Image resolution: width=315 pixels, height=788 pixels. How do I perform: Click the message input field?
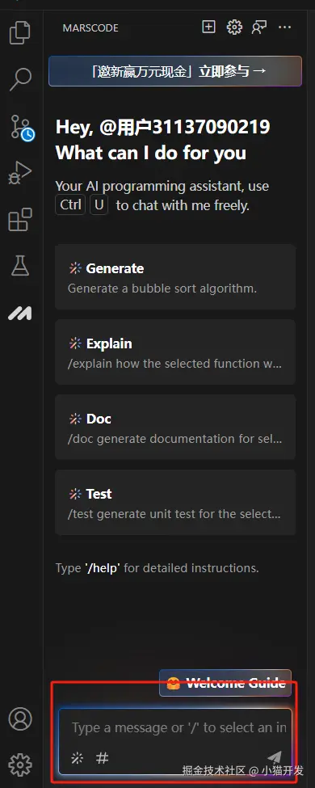pos(174,727)
